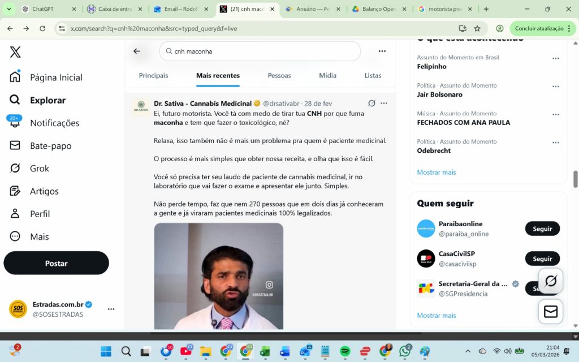Bookmark this page with star icon
The image size is (579, 362).
(477, 28)
